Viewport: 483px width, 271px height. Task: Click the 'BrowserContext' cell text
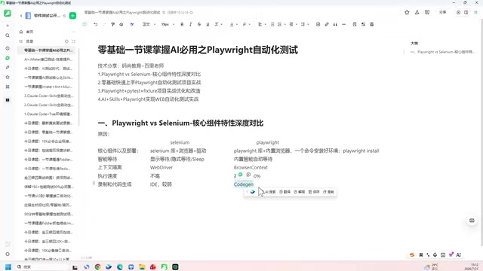click(251, 167)
